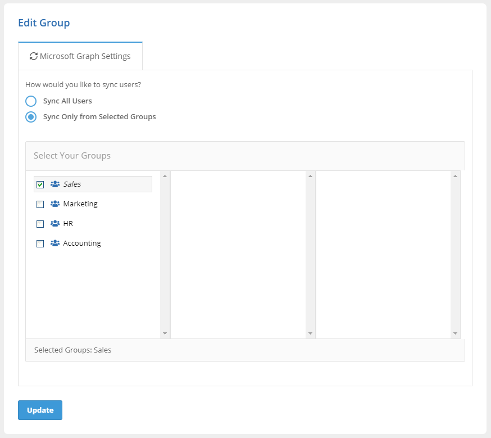Click up arrow of middle column scrollbar

tap(310, 176)
